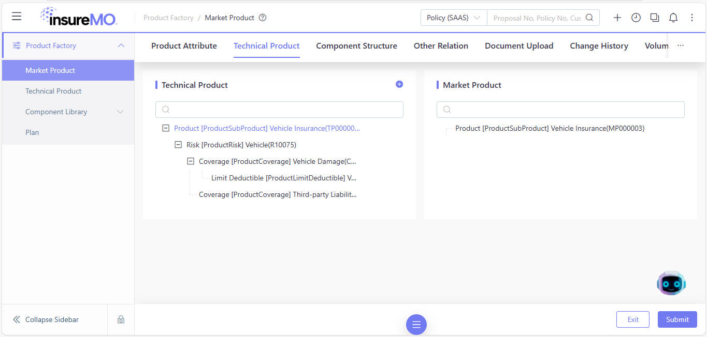707x337 pixels.
Task: Click the plus icon in the header
Action: coord(617,18)
